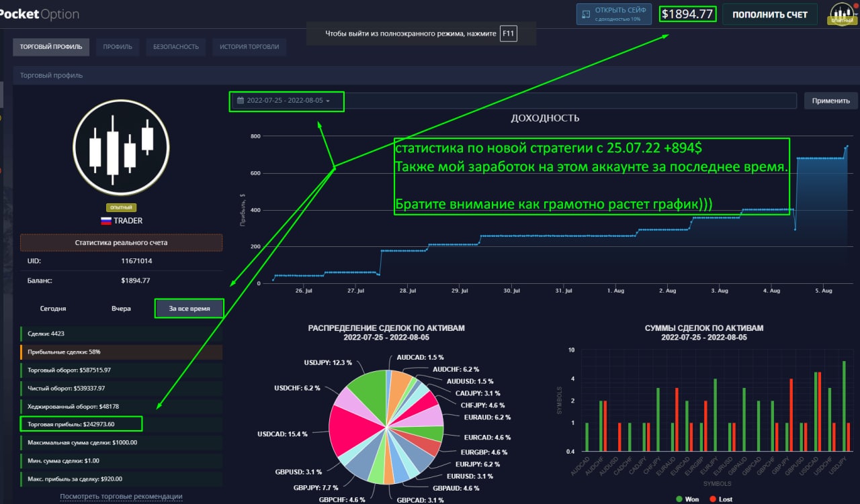Click Статистика реального счета button

[121, 242]
